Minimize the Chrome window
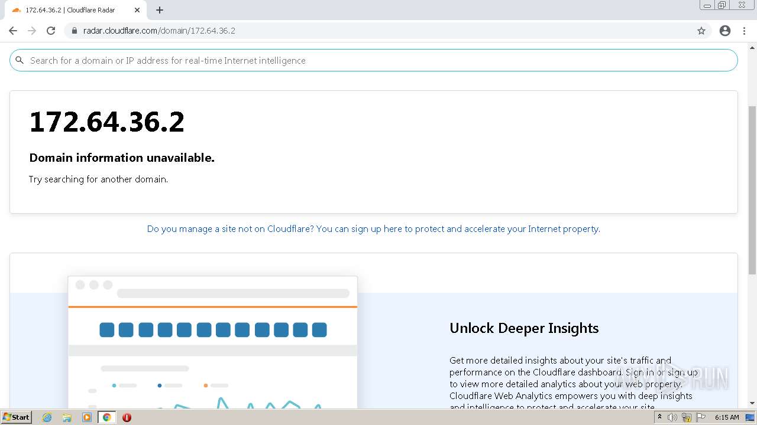Screen dimensions: 757x425 point(707,5)
